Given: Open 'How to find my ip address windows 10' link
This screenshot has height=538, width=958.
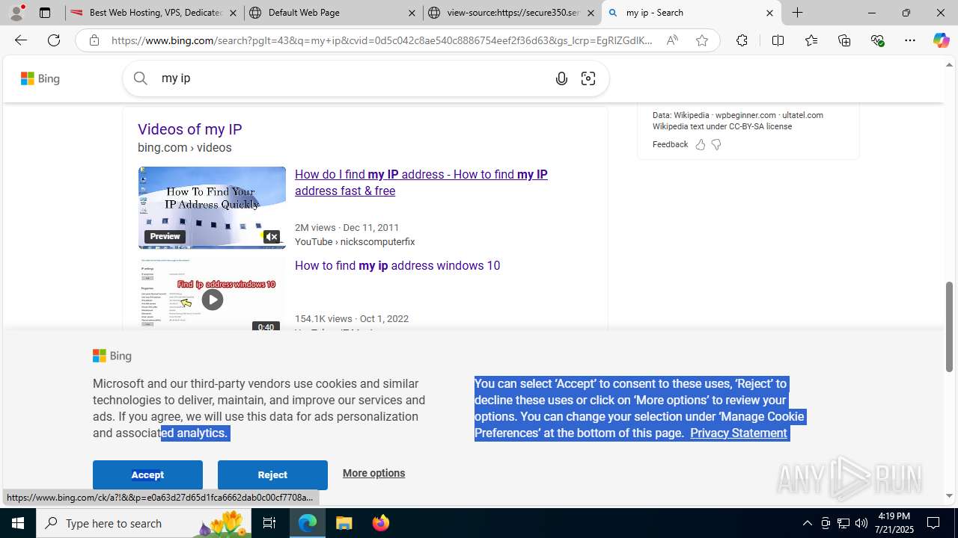Looking at the screenshot, I should [397, 266].
